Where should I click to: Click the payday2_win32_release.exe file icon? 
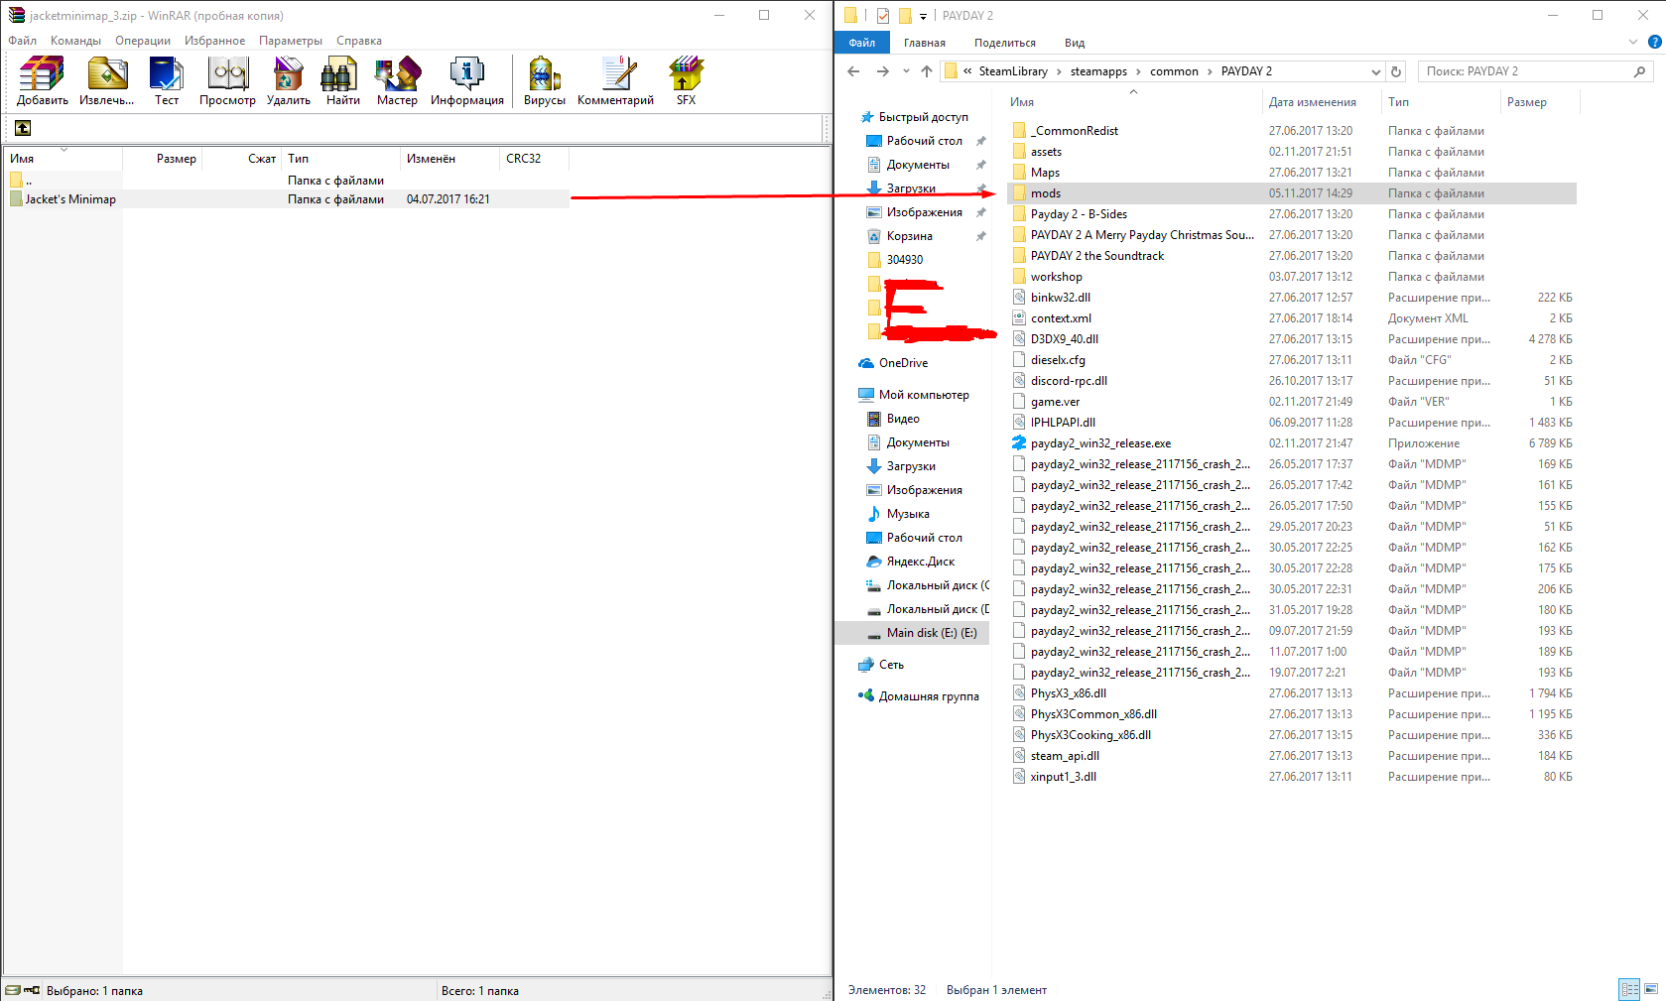coord(1019,443)
